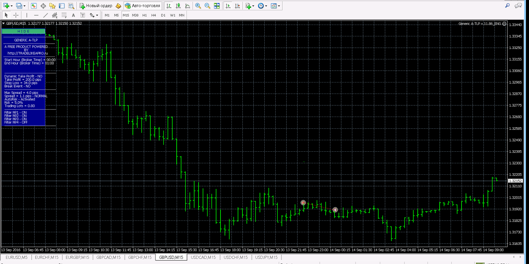Image resolution: width=529 pixels, height=264 pixels.
Task: Tile chart windows with the grid icon
Action: (216, 6)
